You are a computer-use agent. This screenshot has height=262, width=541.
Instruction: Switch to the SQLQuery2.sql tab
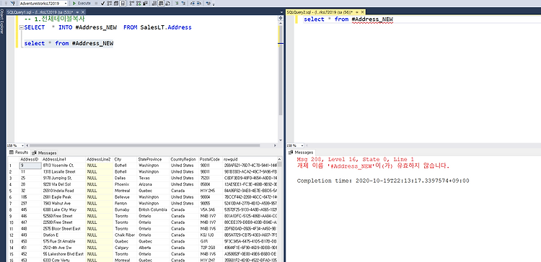click(320, 12)
